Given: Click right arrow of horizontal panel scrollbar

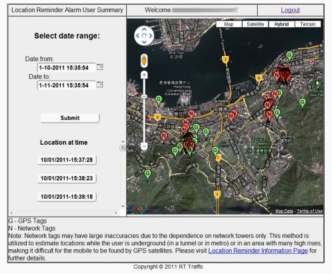Looking at the screenshot, I should pos(116,213).
